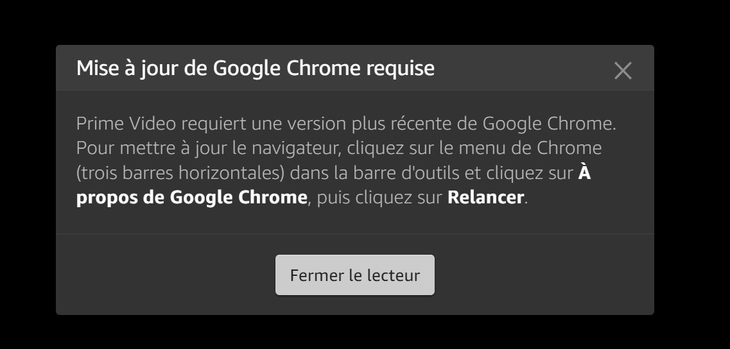Click the 'Fermer le lecteur' button

pos(355,275)
